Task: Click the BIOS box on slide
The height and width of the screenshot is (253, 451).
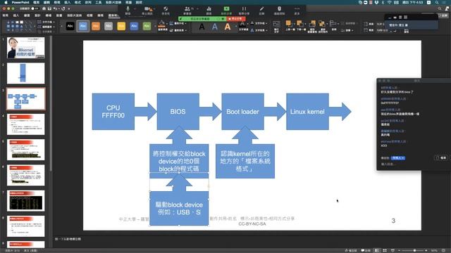Action: tap(178, 112)
